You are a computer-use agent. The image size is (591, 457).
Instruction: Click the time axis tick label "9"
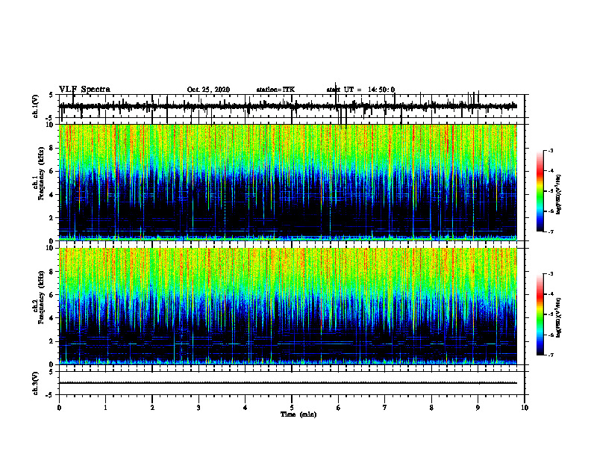[478, 408]
